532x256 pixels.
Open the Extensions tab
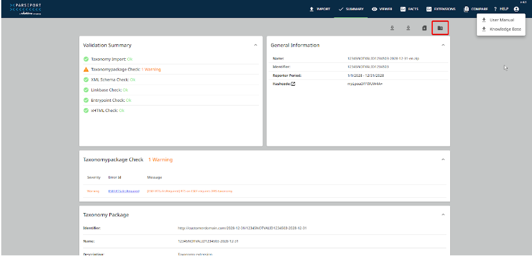[x=441, y=9]
